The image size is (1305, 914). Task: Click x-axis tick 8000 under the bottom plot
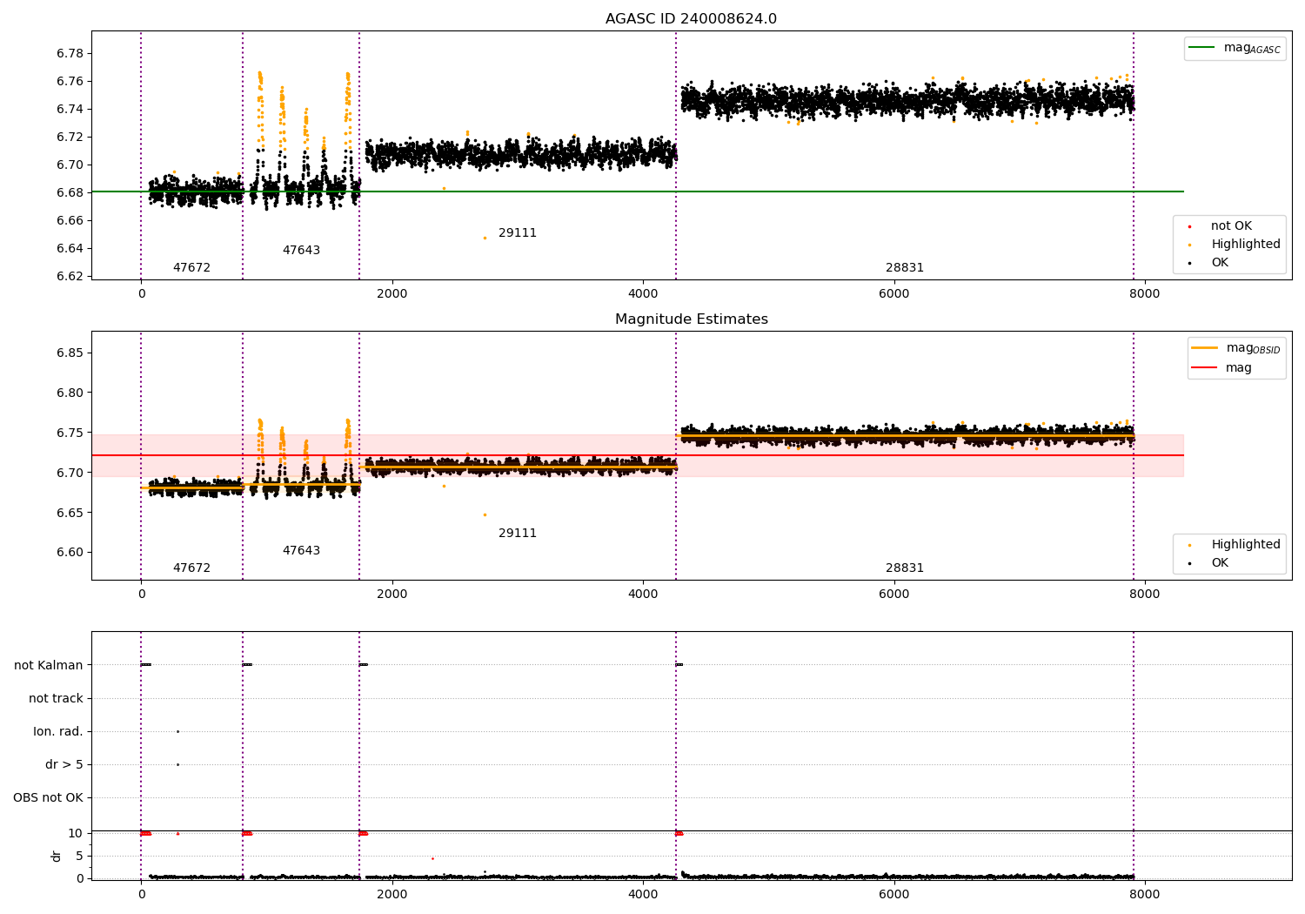pos(1145,895)
